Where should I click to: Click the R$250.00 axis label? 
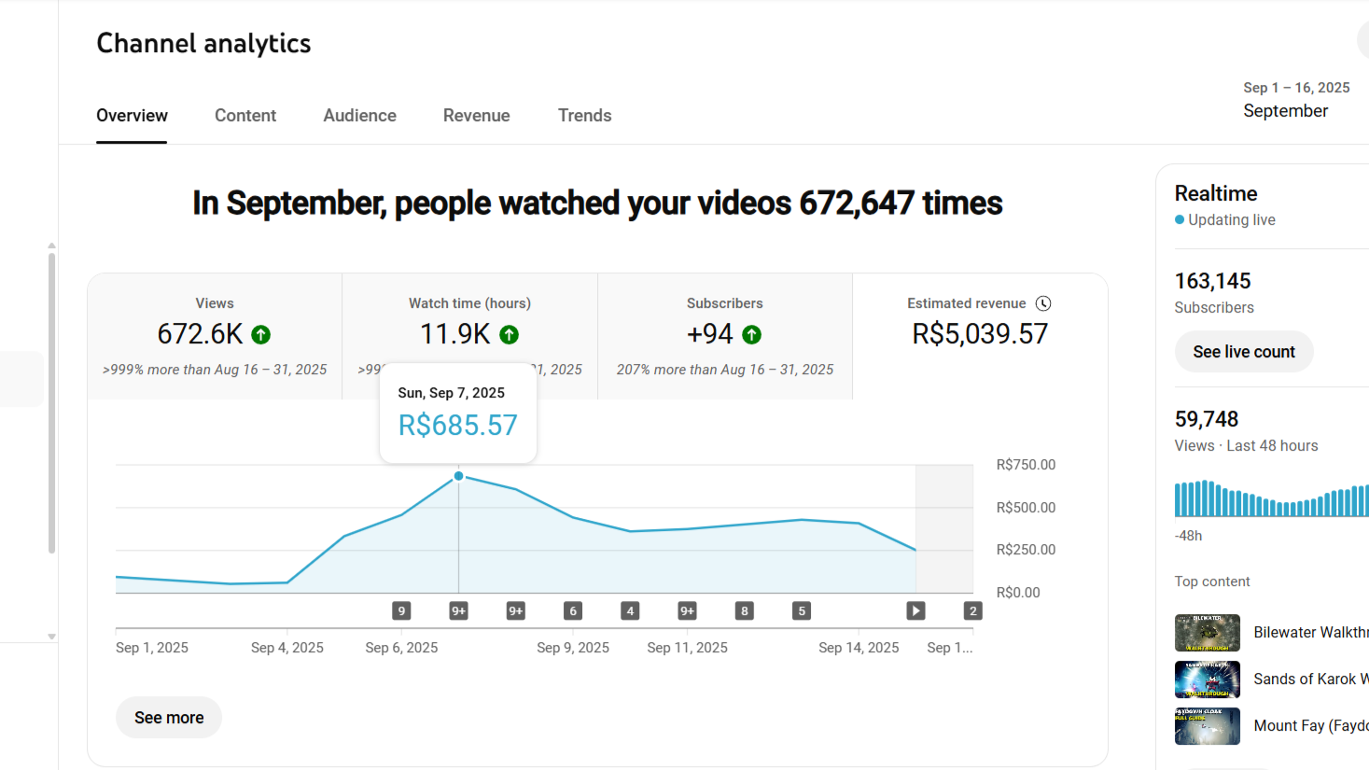click(1026, 550)
